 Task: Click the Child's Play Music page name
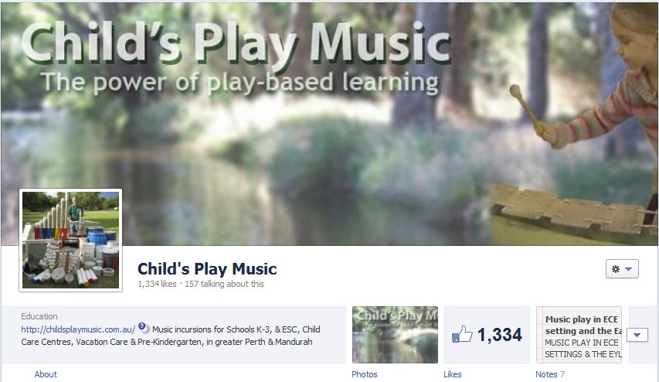207,269
